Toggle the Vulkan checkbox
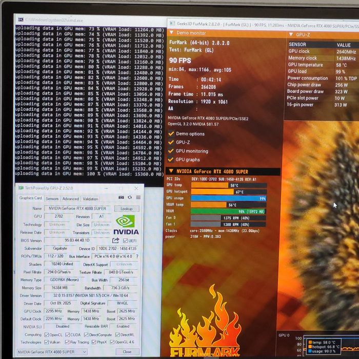The width and height of the screenshot is (359, 359). click(47, 342)
